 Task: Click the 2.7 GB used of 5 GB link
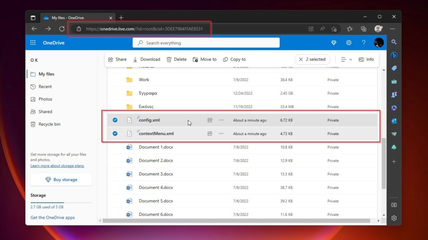[x=47, y=207]
